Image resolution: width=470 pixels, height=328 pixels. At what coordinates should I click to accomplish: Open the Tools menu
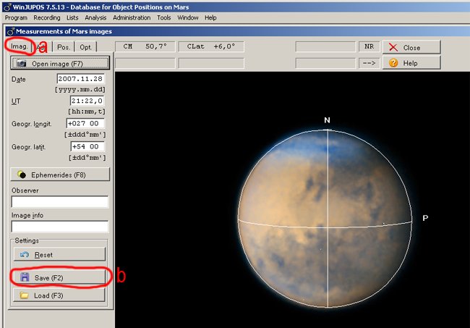(164, 17)
